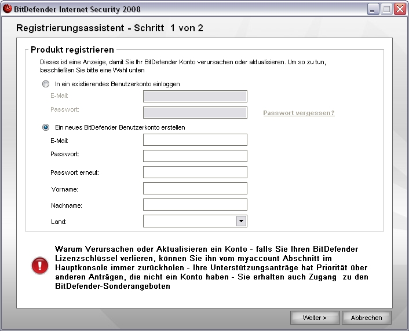Image resolution: width=409 pixels, height=331 pixels.
Task: Select 'In ein existierendes Benutzerkonto einloggen' radio
Action: pyautogui.click(x=46, y=84)
